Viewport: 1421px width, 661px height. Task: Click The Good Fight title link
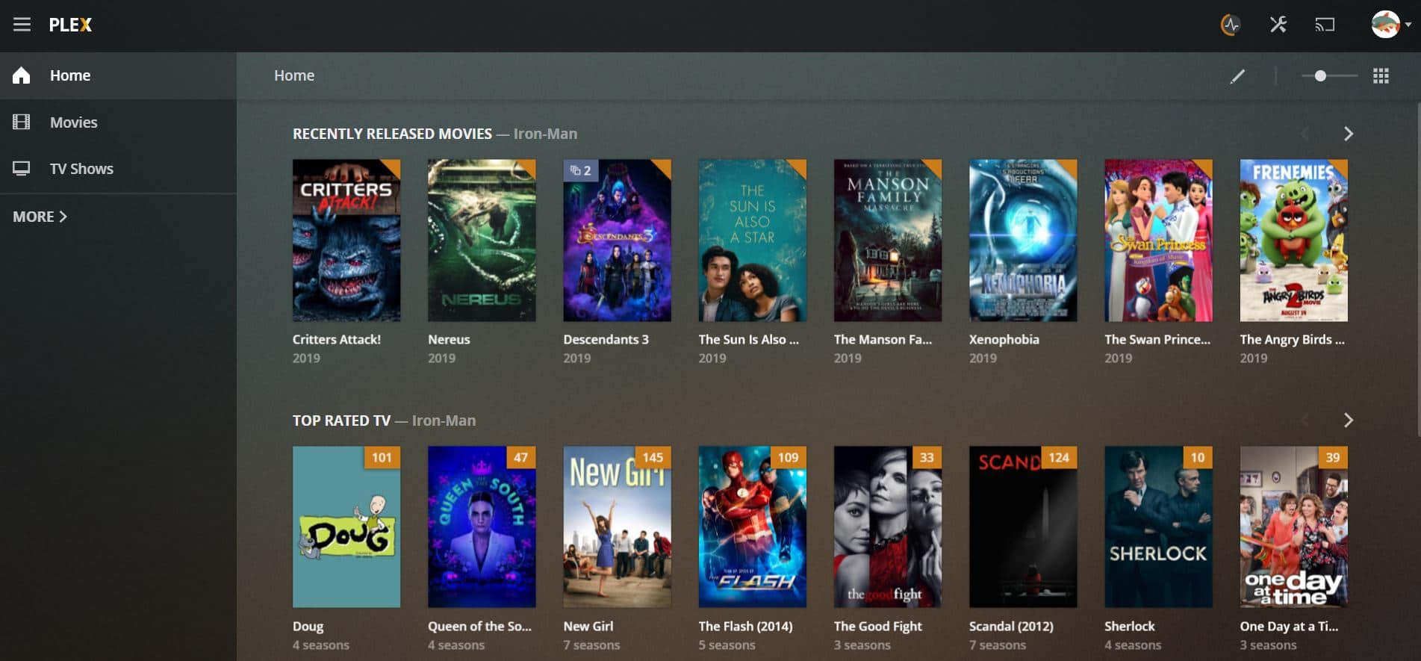[877, 626]
